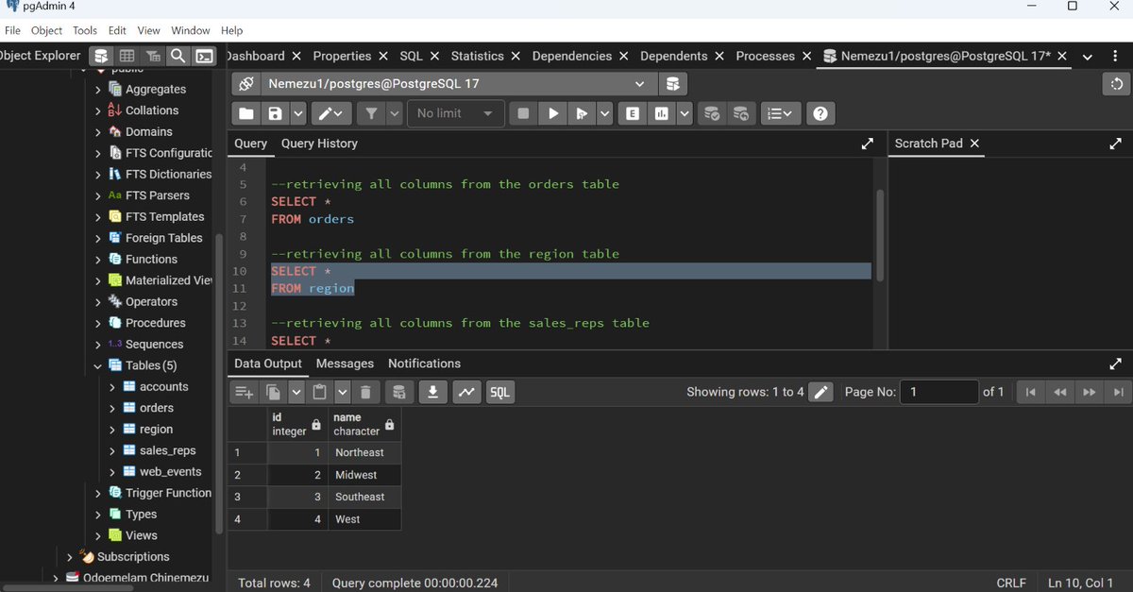Click the Page No input field
1133x592 pixels.
[939, 392]
